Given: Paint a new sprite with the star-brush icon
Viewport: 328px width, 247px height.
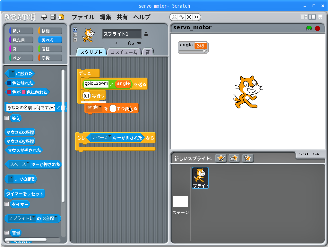Looking at the screenshot, I should [x=221, y=158].
